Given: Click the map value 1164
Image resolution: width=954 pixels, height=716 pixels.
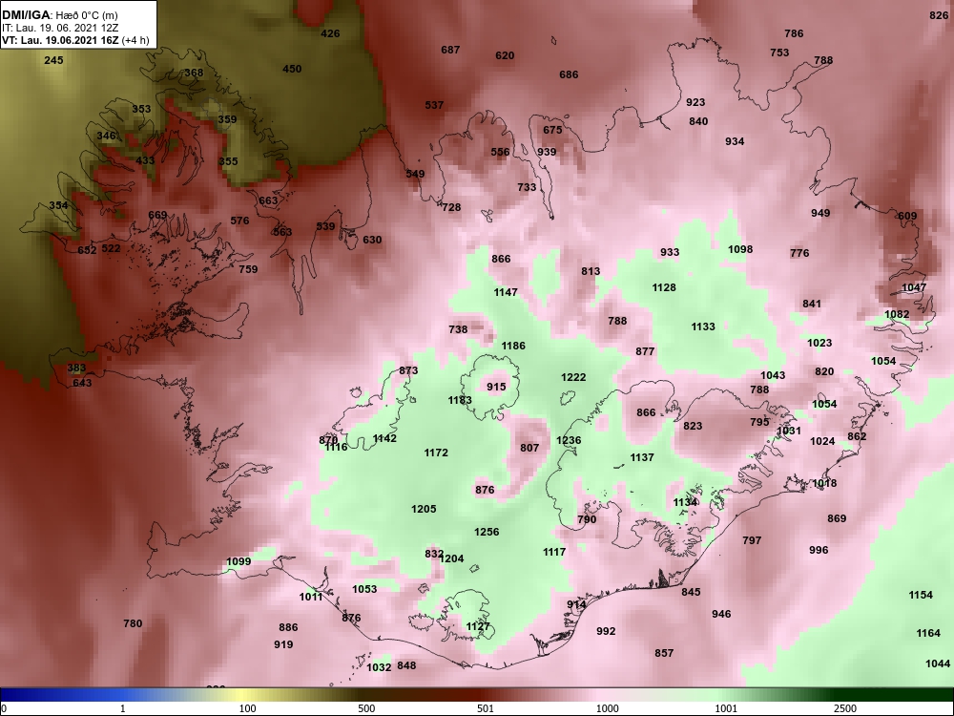Looking at the screenshot, I should pyautogui.click(x=928, y=633).
